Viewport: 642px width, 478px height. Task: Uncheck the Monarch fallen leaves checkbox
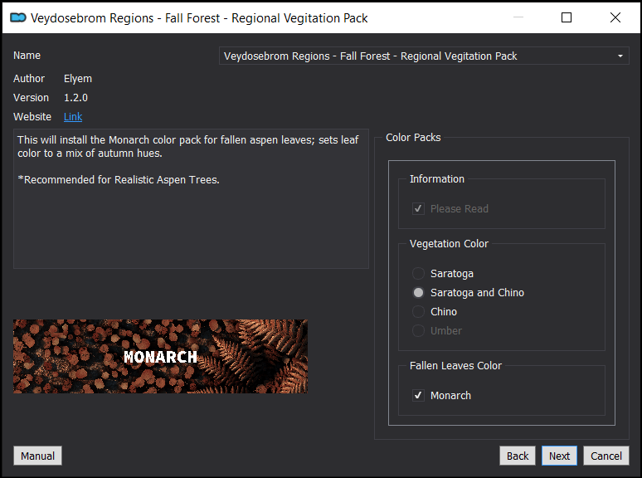coord(418,395)
